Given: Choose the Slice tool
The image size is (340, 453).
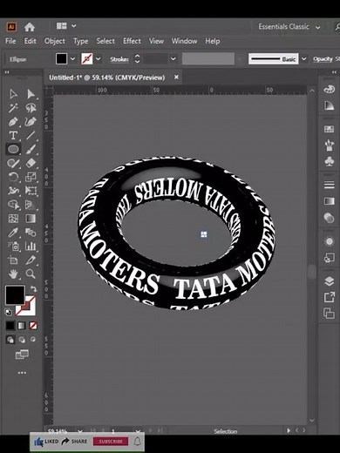Looking at the screenshot, I should coord(31,260).
